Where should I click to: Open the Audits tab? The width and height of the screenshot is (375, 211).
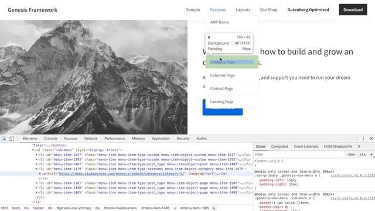[x=202, y=138]
